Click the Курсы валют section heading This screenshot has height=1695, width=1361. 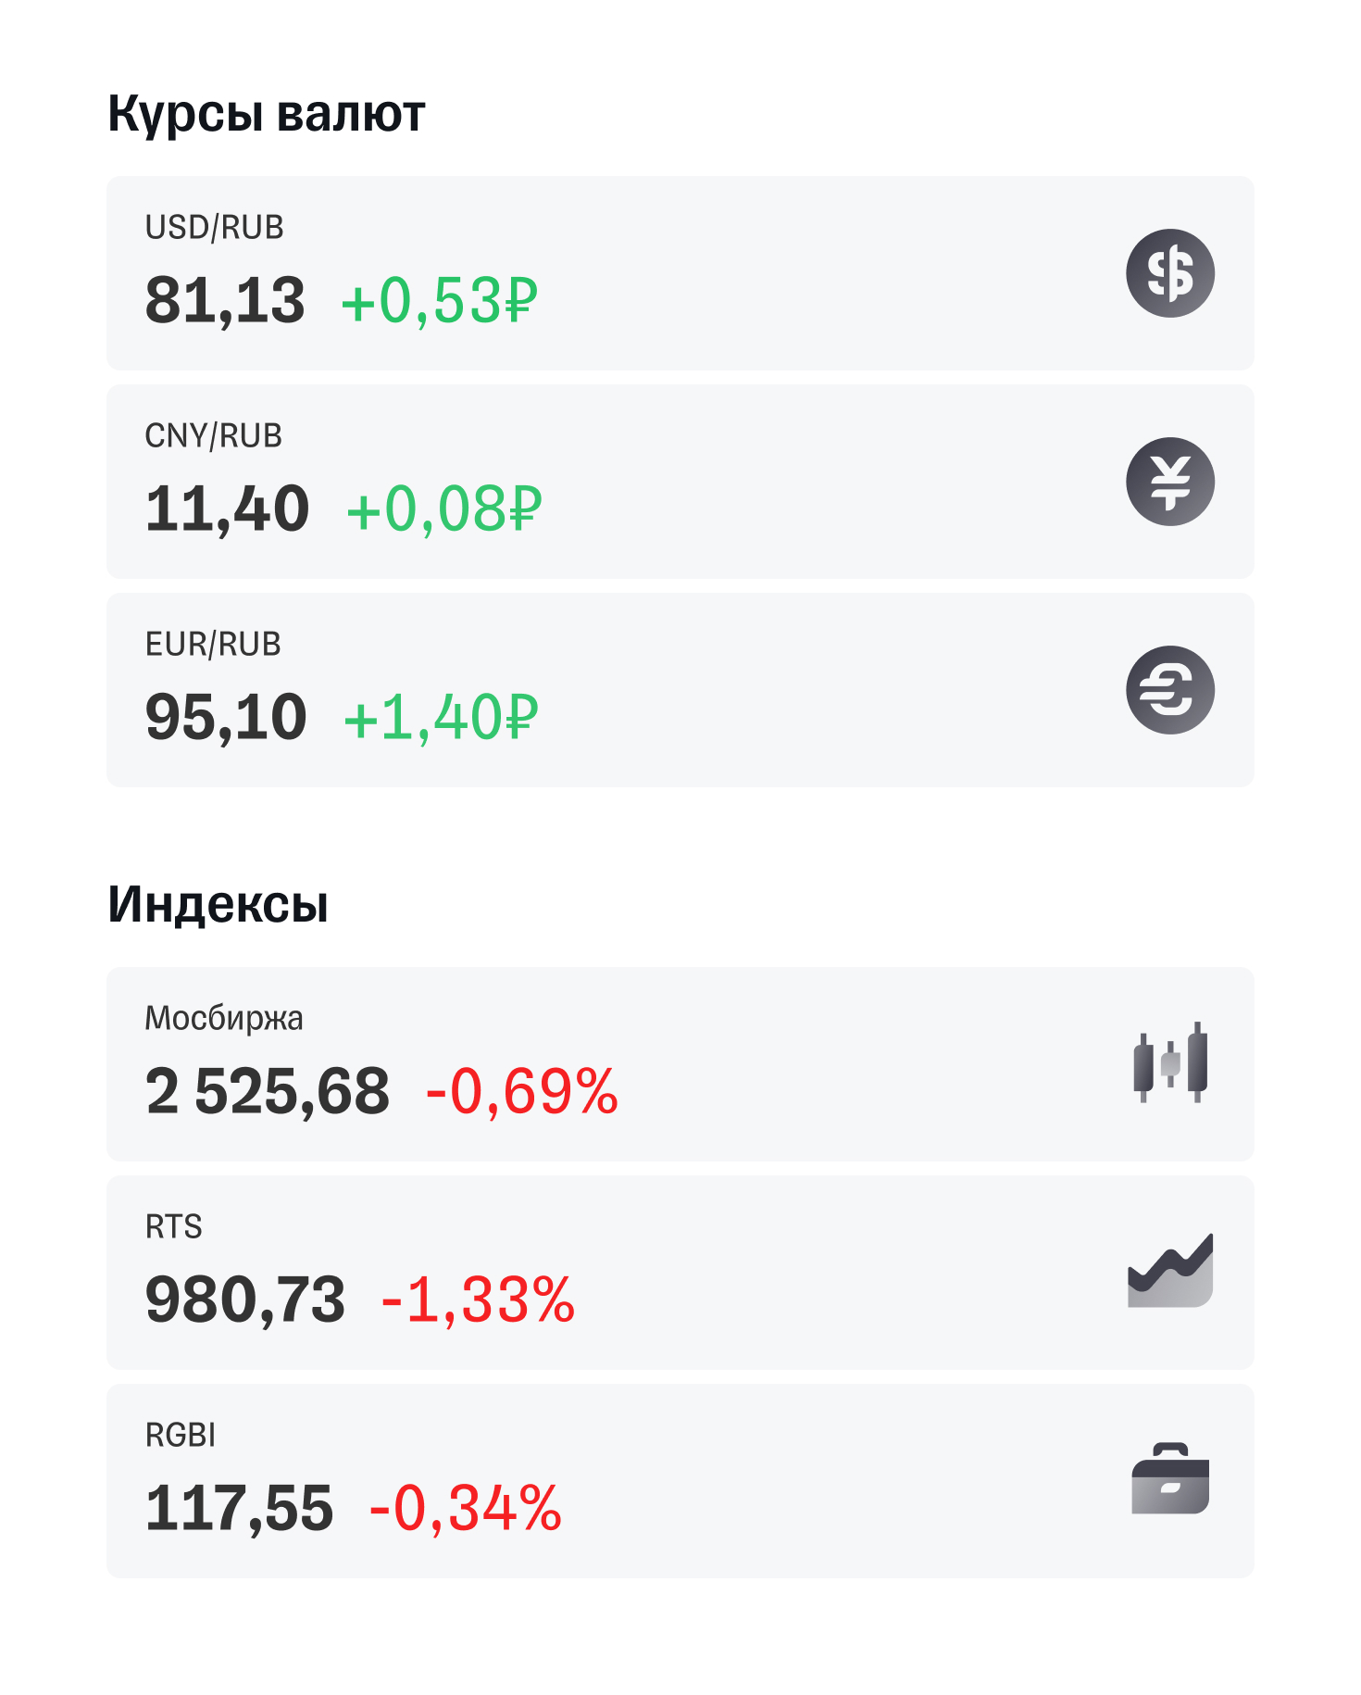267,114
